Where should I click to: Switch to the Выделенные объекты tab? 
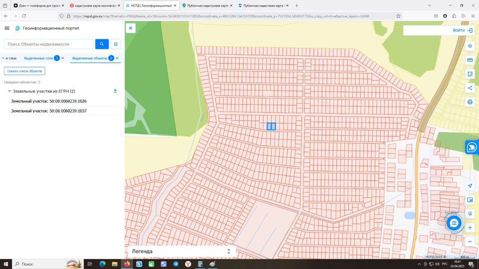pyautogui.click(x=90, y=58)
